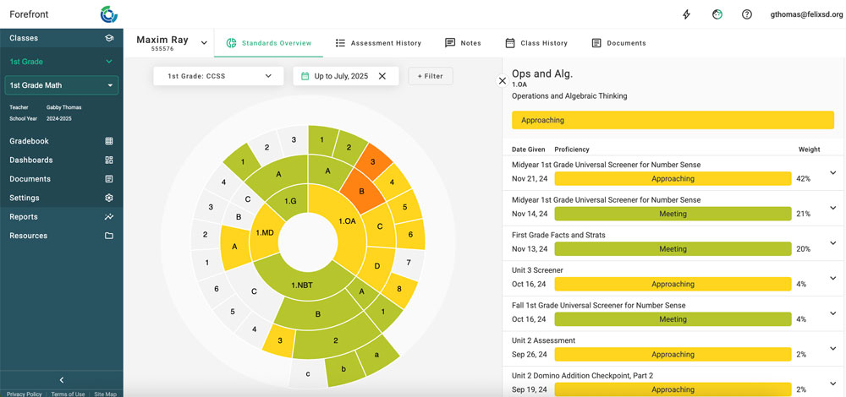Screen dimensions: 846x397
Task: Open the help question mark icon
Action: pyautogui.click(x=747, y=14)
